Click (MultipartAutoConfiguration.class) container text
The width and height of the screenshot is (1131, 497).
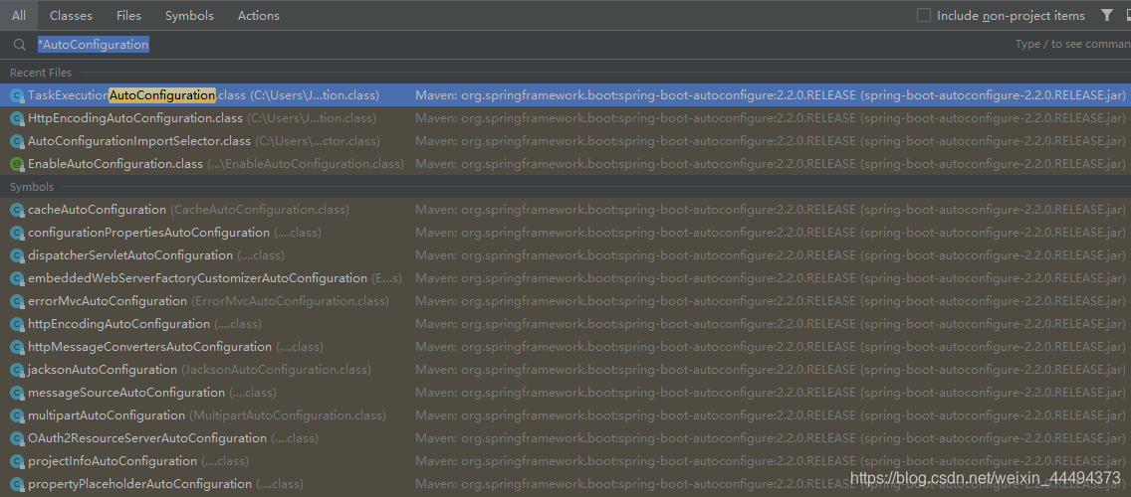(288, 415)
